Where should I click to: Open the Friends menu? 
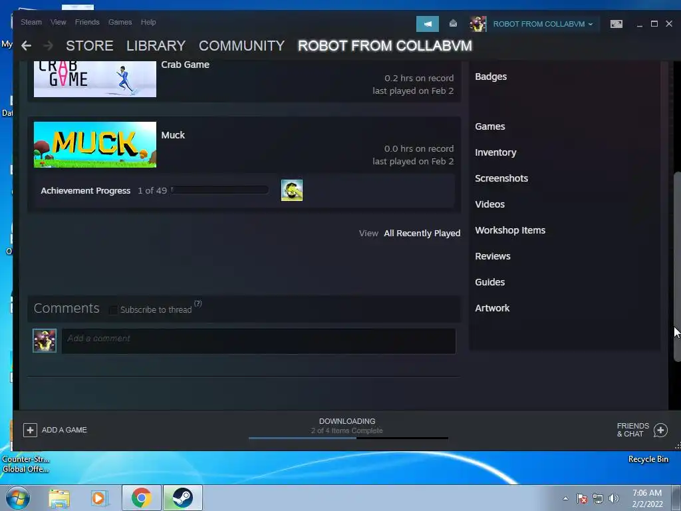[87, 22]
